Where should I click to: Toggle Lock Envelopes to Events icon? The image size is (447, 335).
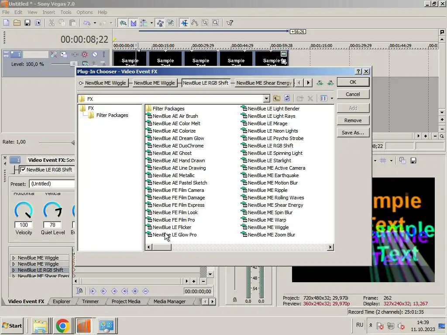[160, 23]
